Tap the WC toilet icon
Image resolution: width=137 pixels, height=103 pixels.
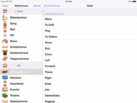[x=5, y=35]
